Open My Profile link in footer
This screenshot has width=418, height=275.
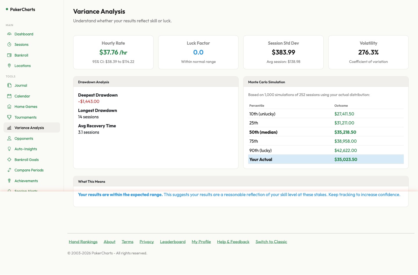click(x=201, y=242)
